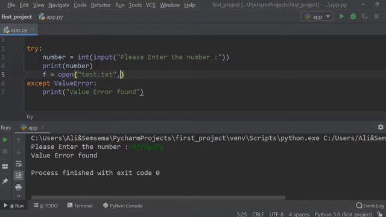Stop the process from the top toolbar
The image size is (386, 217).
376,16
